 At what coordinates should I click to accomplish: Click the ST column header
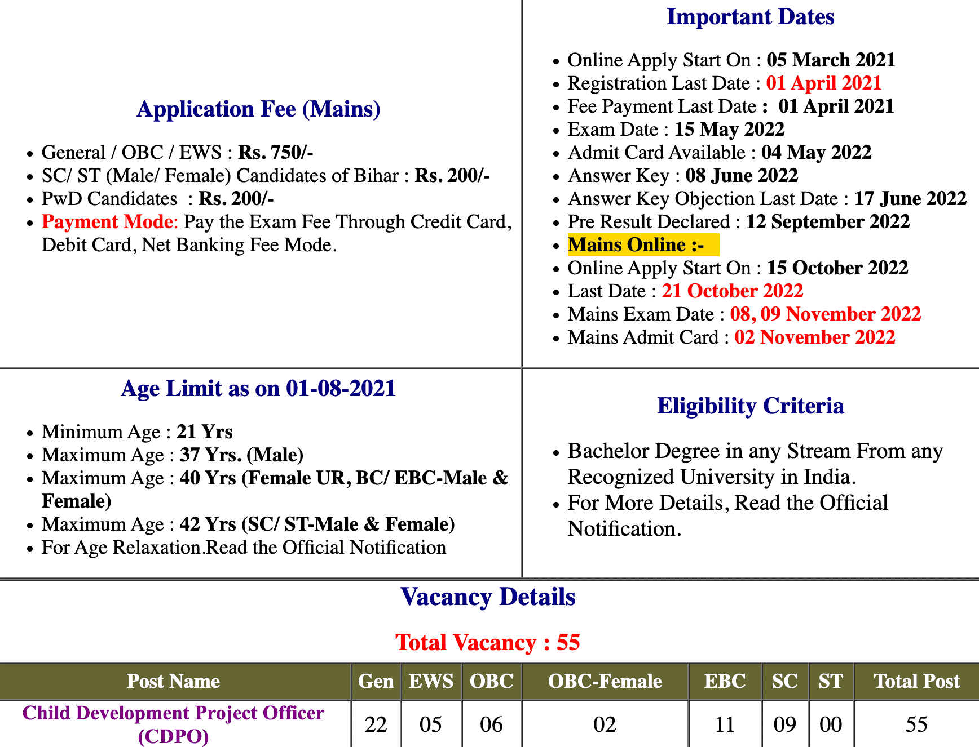(x=831, y=682)
